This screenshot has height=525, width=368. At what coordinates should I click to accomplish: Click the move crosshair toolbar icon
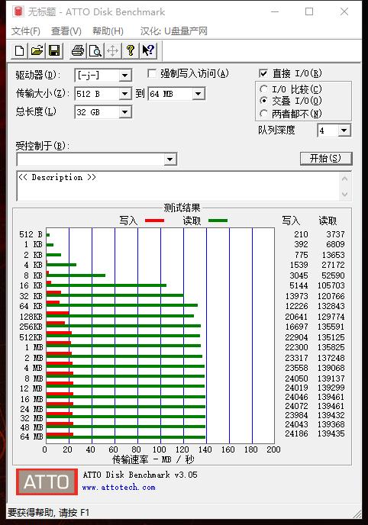pos(112,50)
